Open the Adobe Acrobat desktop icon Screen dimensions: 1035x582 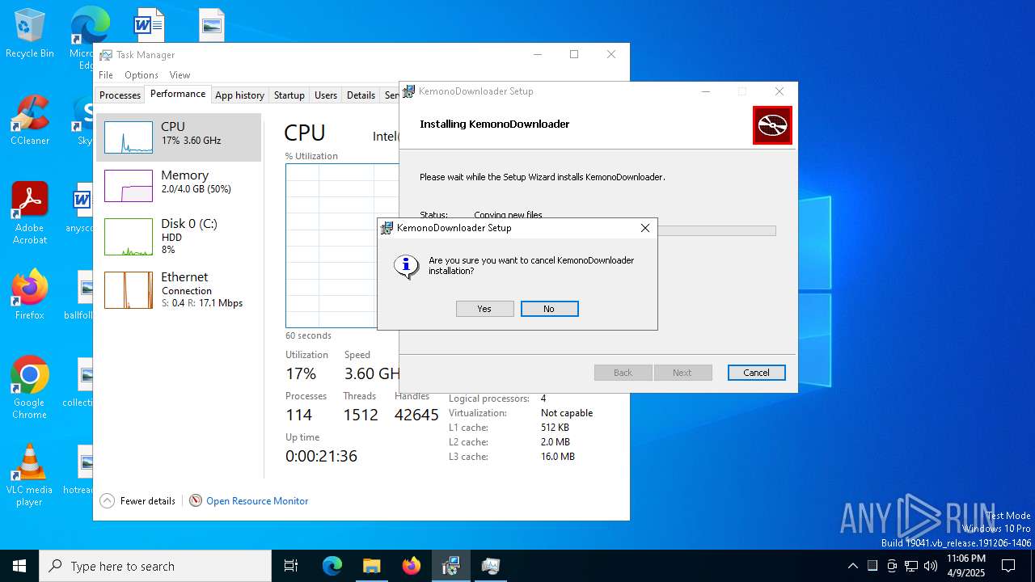(x=30, y=213)
